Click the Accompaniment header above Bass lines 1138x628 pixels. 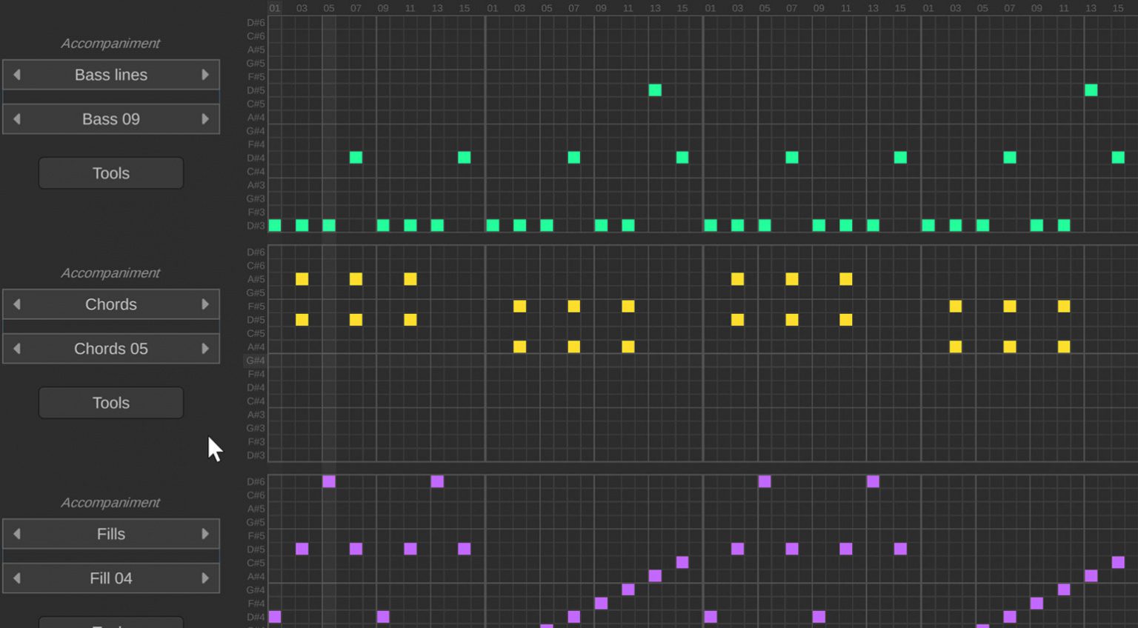point(110,43)
